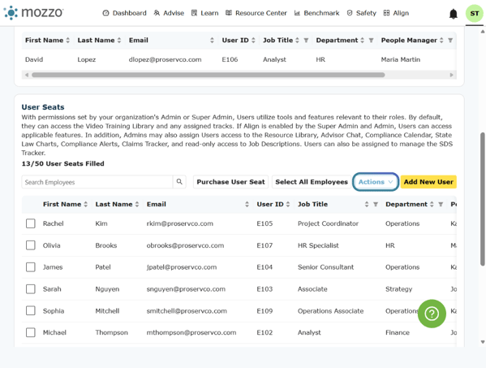The width and height of the screenshot is (486, 368).
Task: Sort User Seats table by Email
Action: tap(247, 204)
